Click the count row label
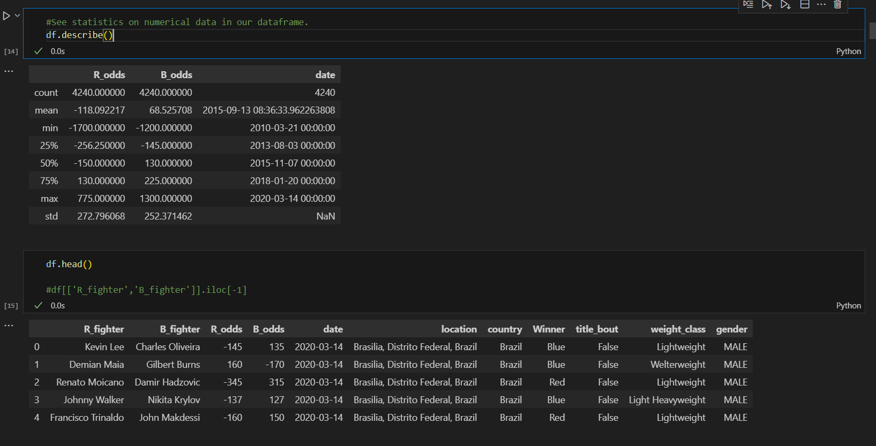Screen dimensions: 876x446 click(46, 93)
